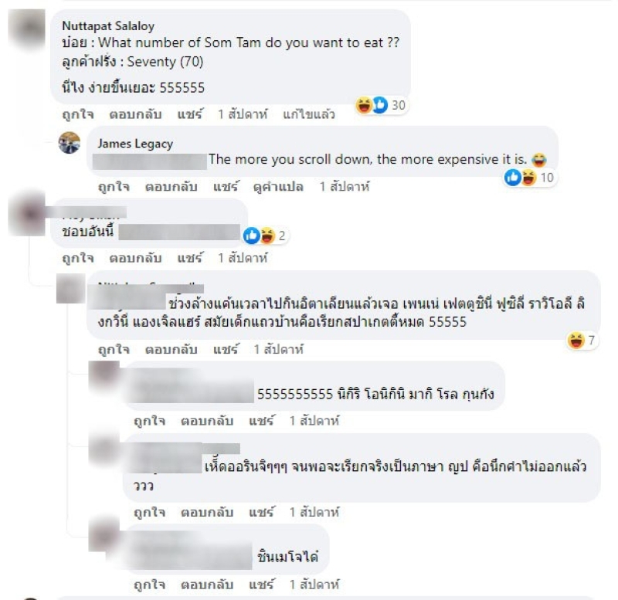Click ถูกใจ under Nuttapat Salaloy's comment
Viewport: 618px width, 600px height.
click(78, 114)
